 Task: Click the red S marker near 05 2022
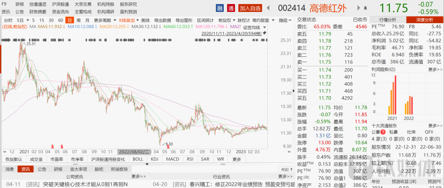tap(168, 146)
